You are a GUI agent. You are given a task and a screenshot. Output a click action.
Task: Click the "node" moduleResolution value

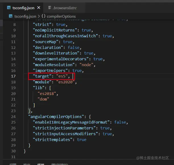[x=86, y=65]
